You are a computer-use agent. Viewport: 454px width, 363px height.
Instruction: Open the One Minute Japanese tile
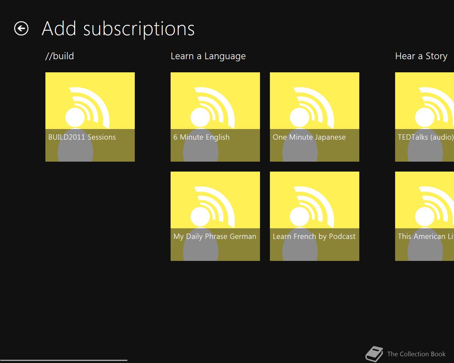click(x=315, y=117)
